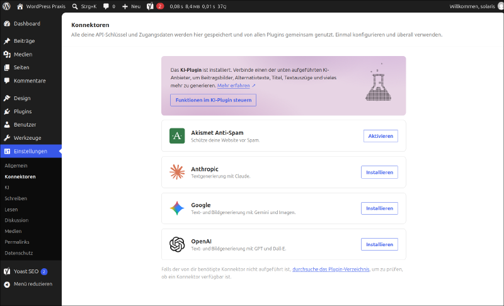
Task: Open Permalinks settings submenu
Action: click(x=17, y=242)
